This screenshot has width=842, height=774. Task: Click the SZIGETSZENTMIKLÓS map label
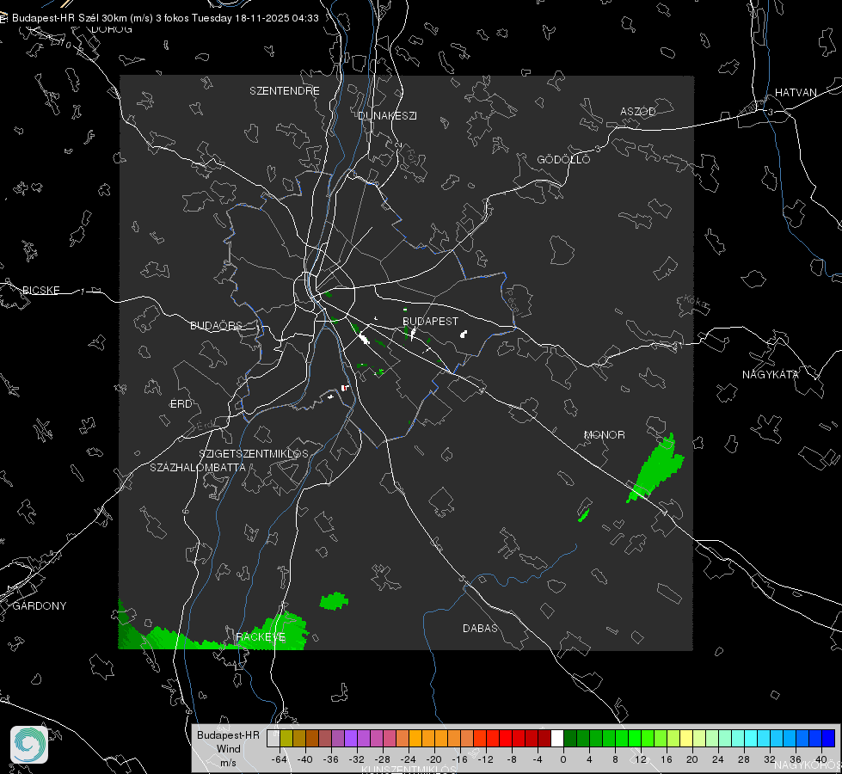point(254,454)
